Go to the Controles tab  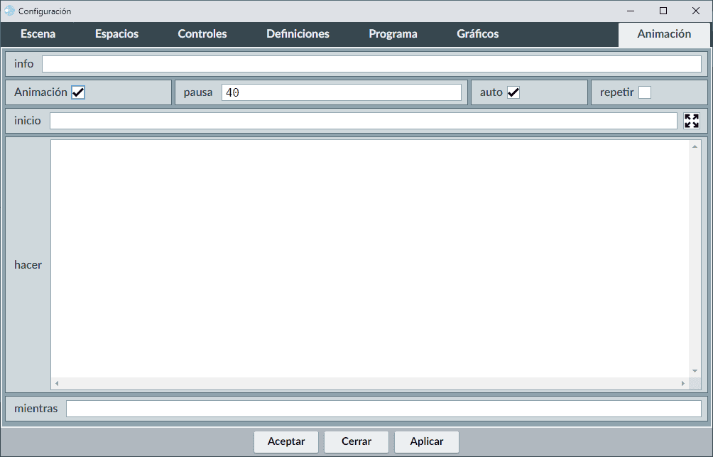(x=202, y=34)
